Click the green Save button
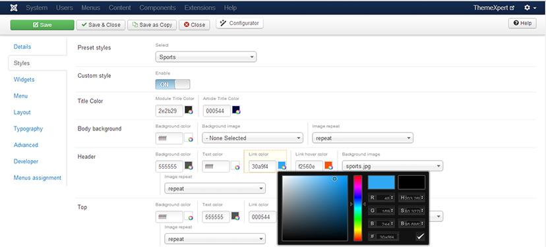Image resolution: width=546 pixels, height=247 pixels. coord(42,25)
